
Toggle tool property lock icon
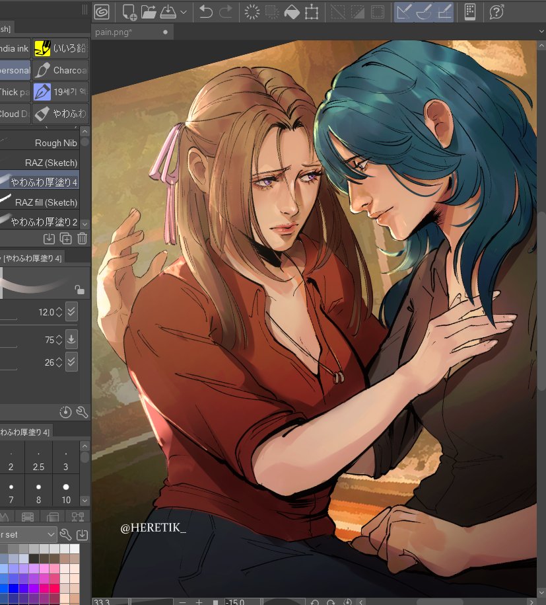pos(79,290)
